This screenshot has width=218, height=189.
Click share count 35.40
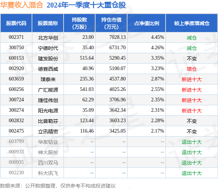pos(88,48)
